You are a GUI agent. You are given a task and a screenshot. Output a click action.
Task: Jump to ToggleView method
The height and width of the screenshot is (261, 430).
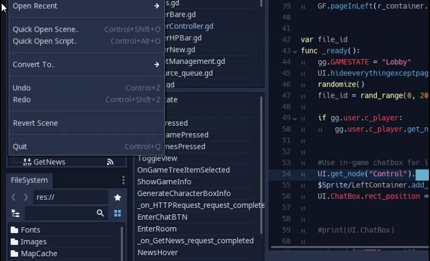(157, 158)
